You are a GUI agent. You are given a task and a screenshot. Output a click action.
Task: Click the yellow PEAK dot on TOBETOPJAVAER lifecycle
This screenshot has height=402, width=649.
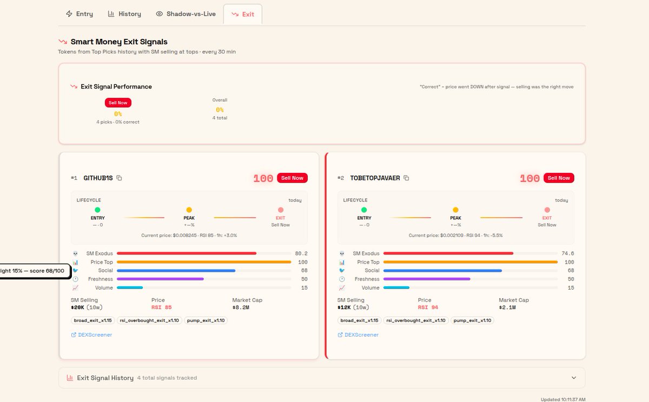[455, 210]
